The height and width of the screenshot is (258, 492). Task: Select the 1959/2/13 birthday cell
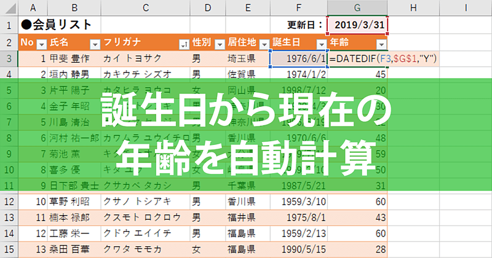pos(298,233)
